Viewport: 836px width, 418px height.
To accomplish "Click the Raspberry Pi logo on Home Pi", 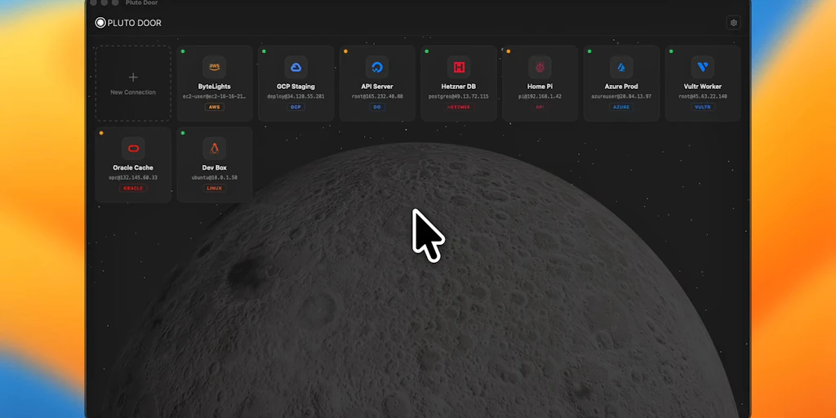I will (540, 67).
